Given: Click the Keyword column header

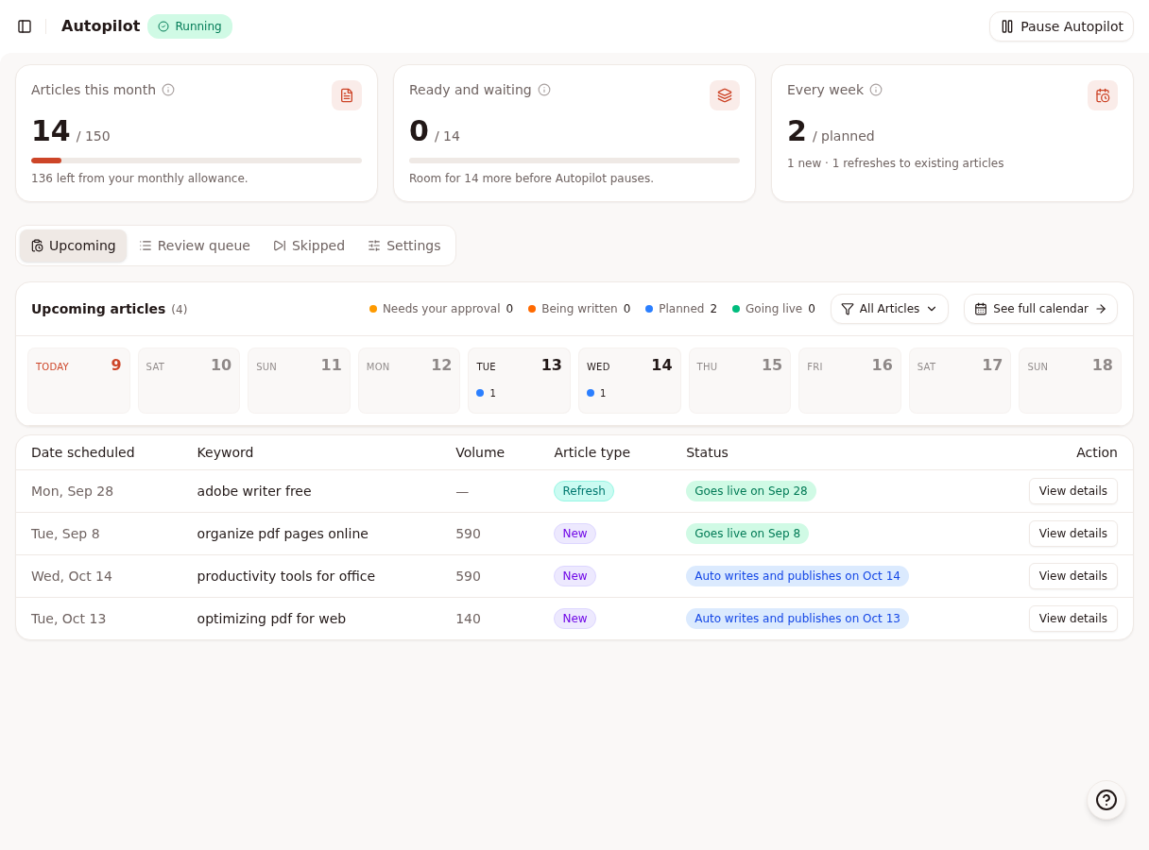Looking at the screenshot, I should pyautogui.click(x=225, y=452).
